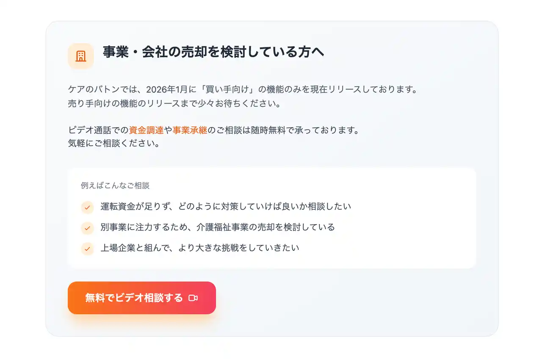This screenshot has width=542, height=360.
Task: Follow the 事業承継 link
Action: pyautogui.click(x=190, y=130)
